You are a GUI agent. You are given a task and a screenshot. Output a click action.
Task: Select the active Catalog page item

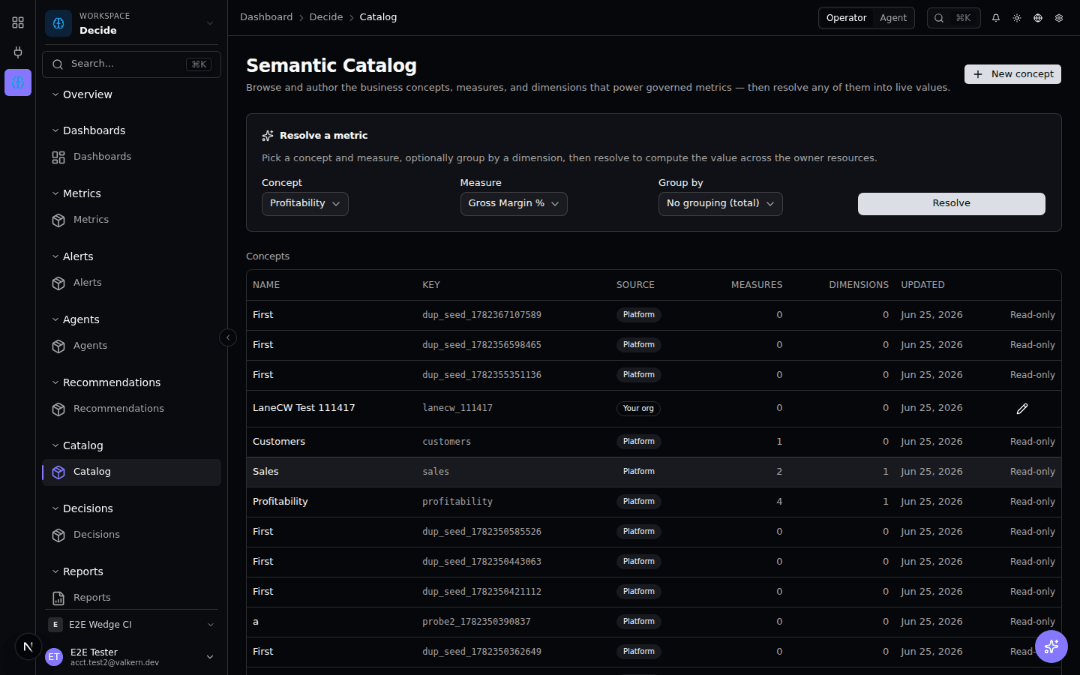coord(131,472)
